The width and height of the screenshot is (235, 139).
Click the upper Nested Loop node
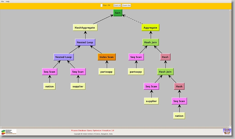click(x=85, y=42)
